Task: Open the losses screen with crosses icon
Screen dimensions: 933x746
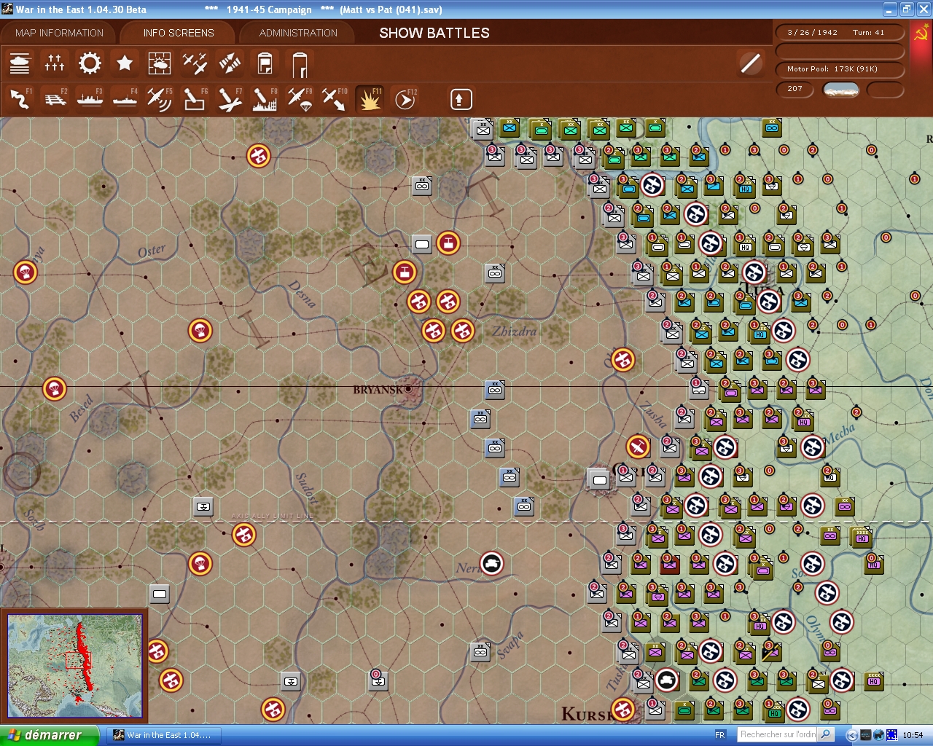Action: tap(55, 63)
